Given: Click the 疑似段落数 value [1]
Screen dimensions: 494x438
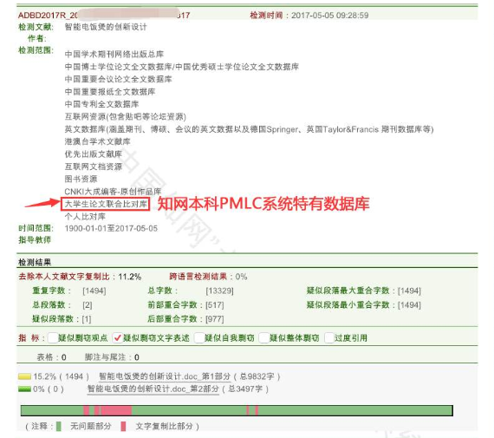Looking at the screenshot, I should pyautogui.click(x=87, y=319).
